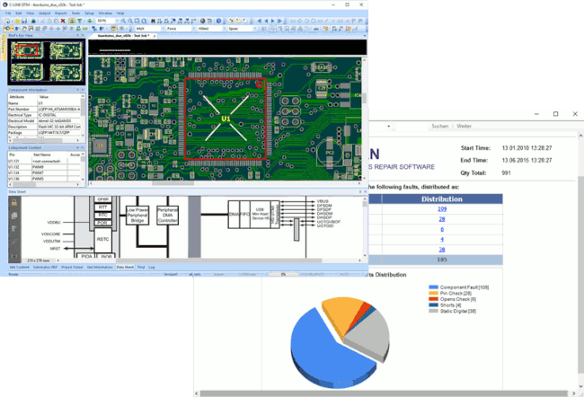The height and width of the screenshot is (397, 584).
Task: Click the 109 Component Fault distribution link
Action: (x=441, y=207)
